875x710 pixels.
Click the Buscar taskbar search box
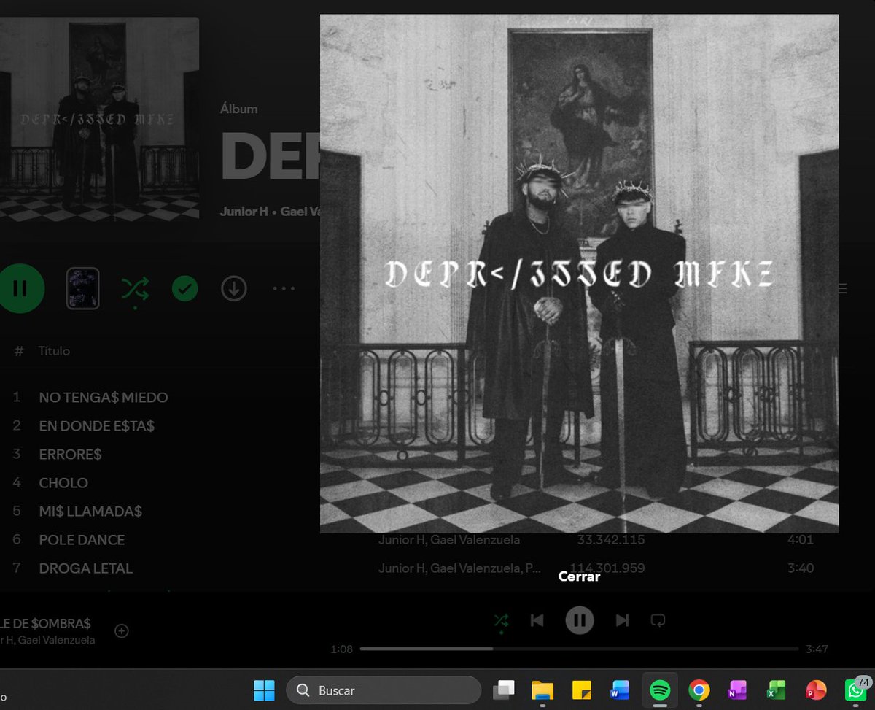(384, 690)
